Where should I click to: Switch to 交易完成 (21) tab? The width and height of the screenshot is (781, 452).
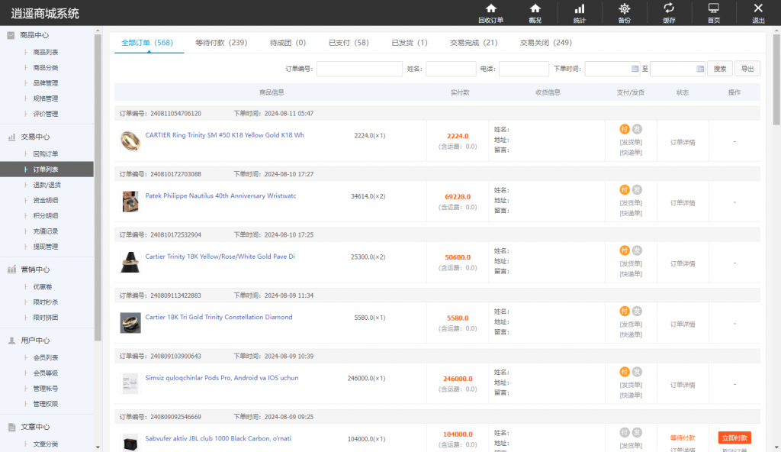(474, 43)
